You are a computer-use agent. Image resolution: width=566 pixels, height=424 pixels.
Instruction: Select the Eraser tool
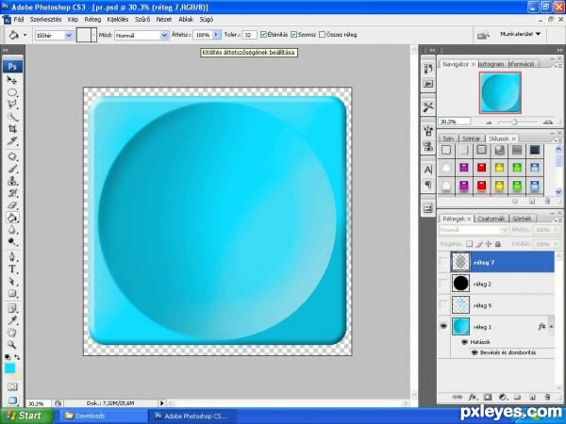12,205
